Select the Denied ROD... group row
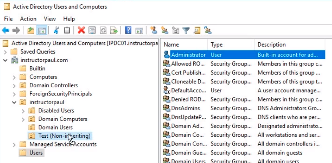 click(x=244, y=99)
